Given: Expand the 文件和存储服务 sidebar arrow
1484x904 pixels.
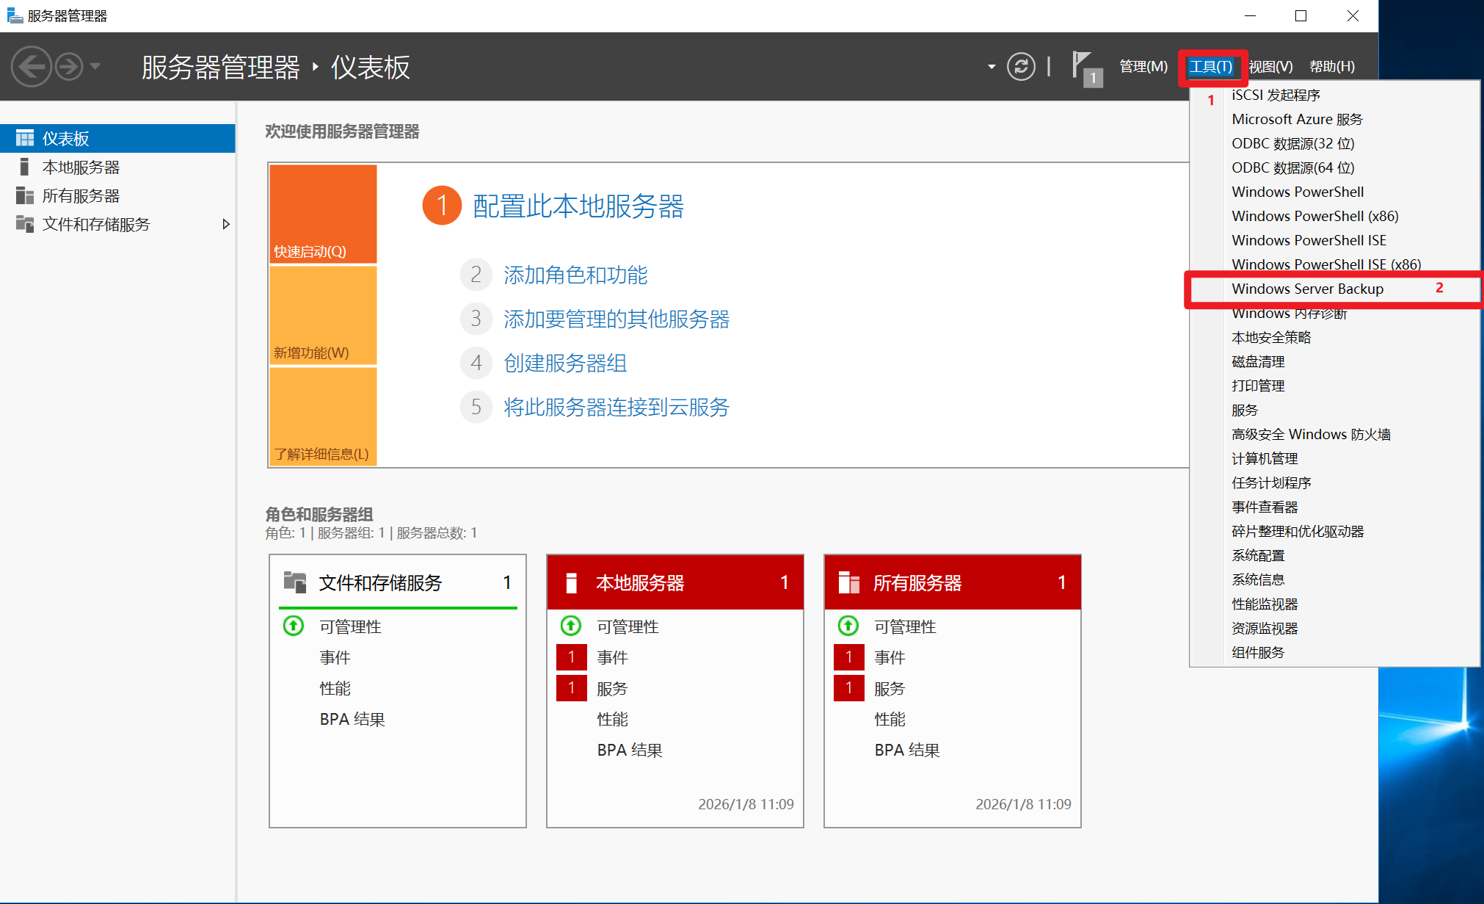Looking at the screenshot, I should (226, 225).
